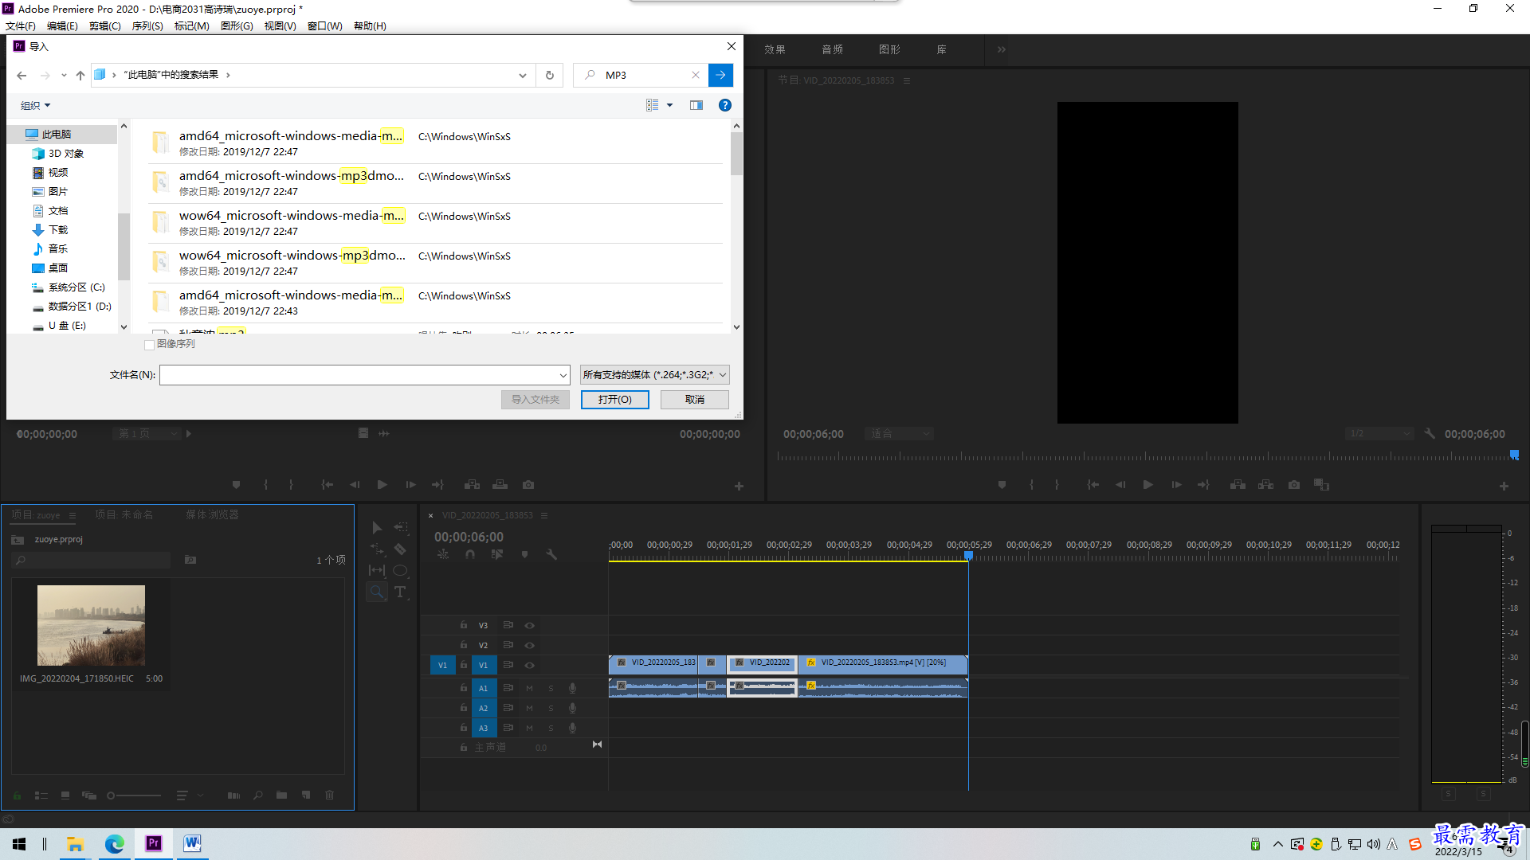Click the 打开(O) button
This screenshot has width=1530, height=860.
[615, 400]
